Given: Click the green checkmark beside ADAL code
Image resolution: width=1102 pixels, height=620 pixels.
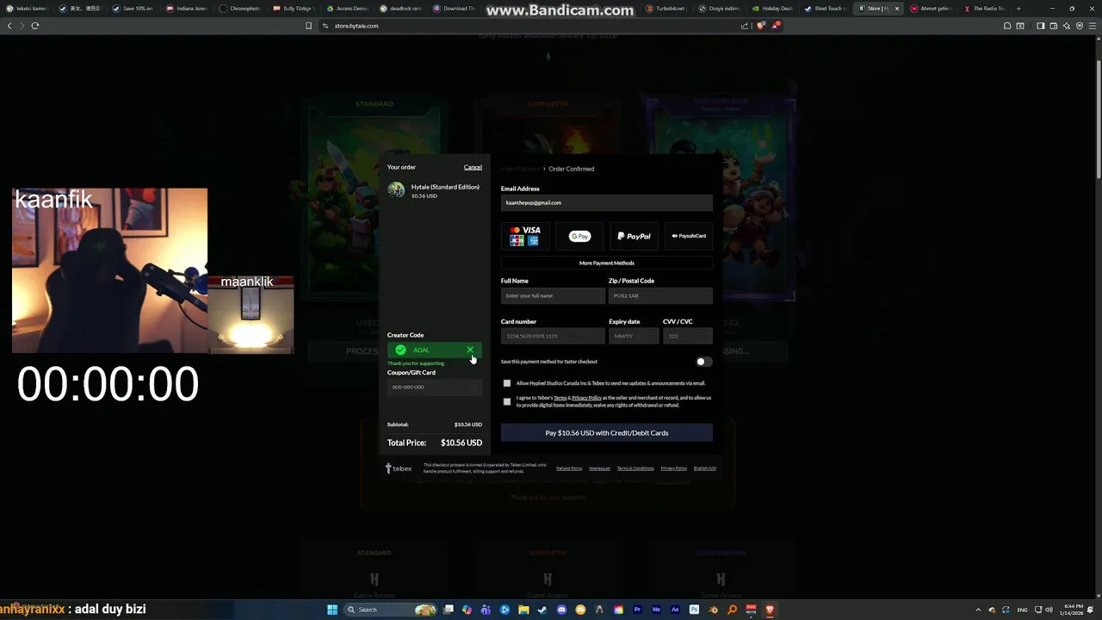Looking at the screenshot, I should pyautogui.click(x=400, y=350).
